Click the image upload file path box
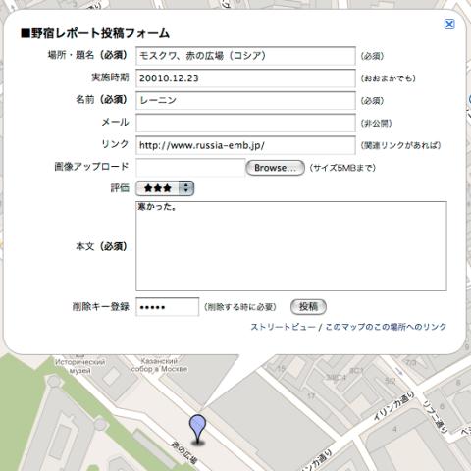Image resolution: width=471 pixels, height=471 pixels. tap(190, 168)
